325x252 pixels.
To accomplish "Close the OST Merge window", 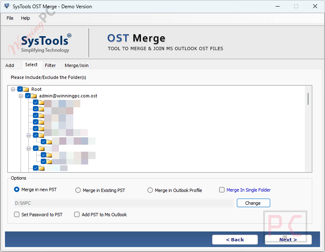I will tap(315, 6).
